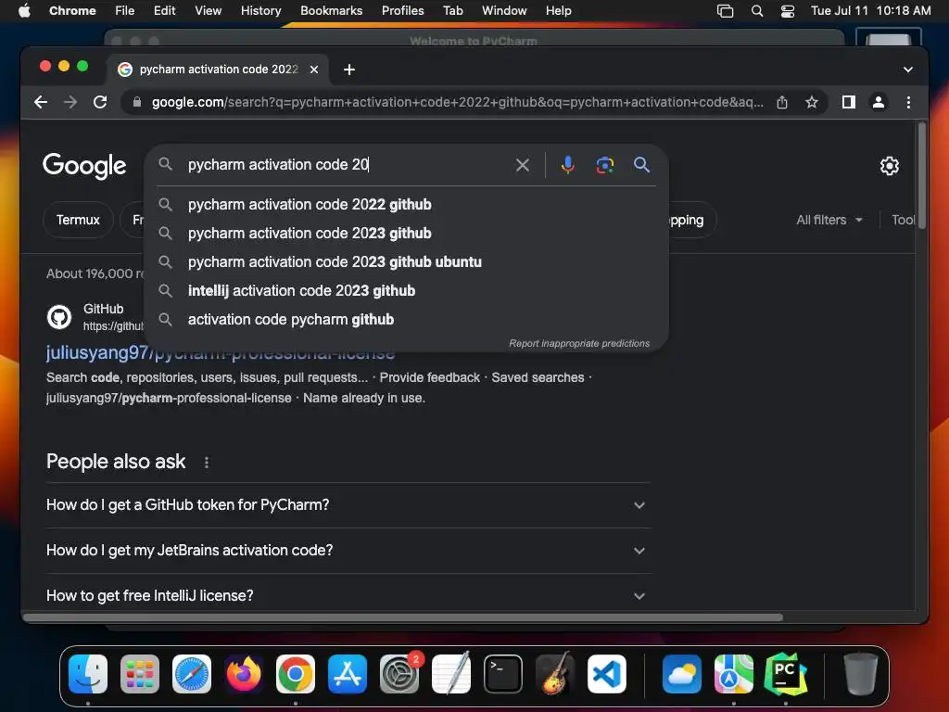Open Spotlight search in menu bar
This screenshot has height=712, width=949.
click(x=756, y=11)
